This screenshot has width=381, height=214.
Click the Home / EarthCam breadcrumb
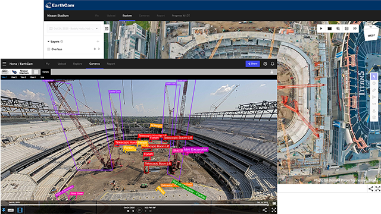click(21, 64)
